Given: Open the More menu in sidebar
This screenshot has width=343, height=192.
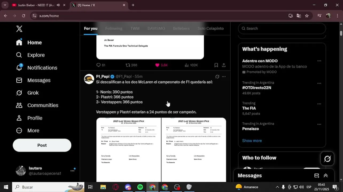Looking at the screenshot, I should click(28, 130).
